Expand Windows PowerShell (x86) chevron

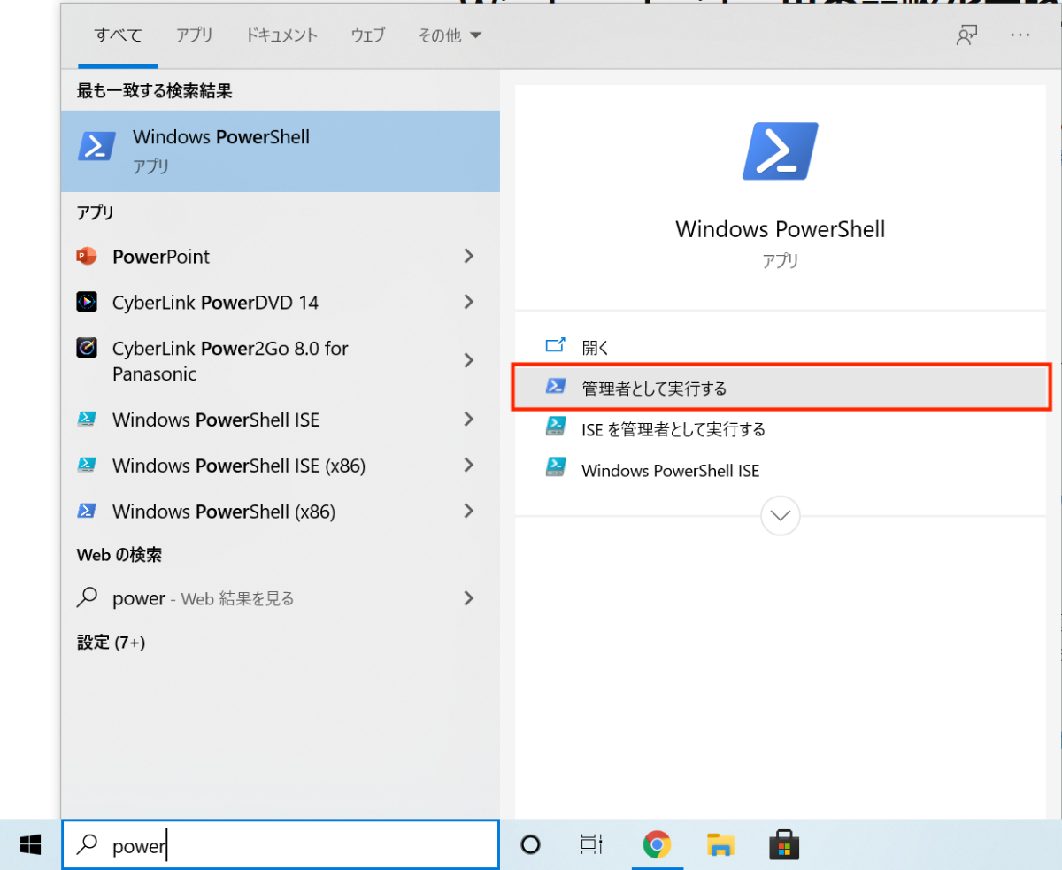(469, 512)
